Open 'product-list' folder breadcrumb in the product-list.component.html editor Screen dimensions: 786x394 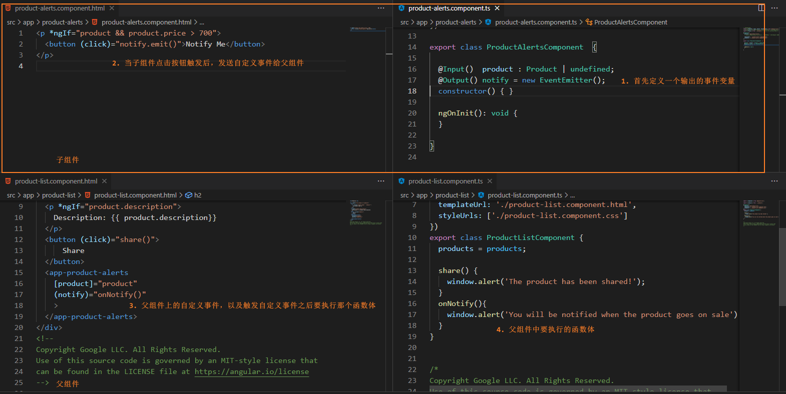59,195
